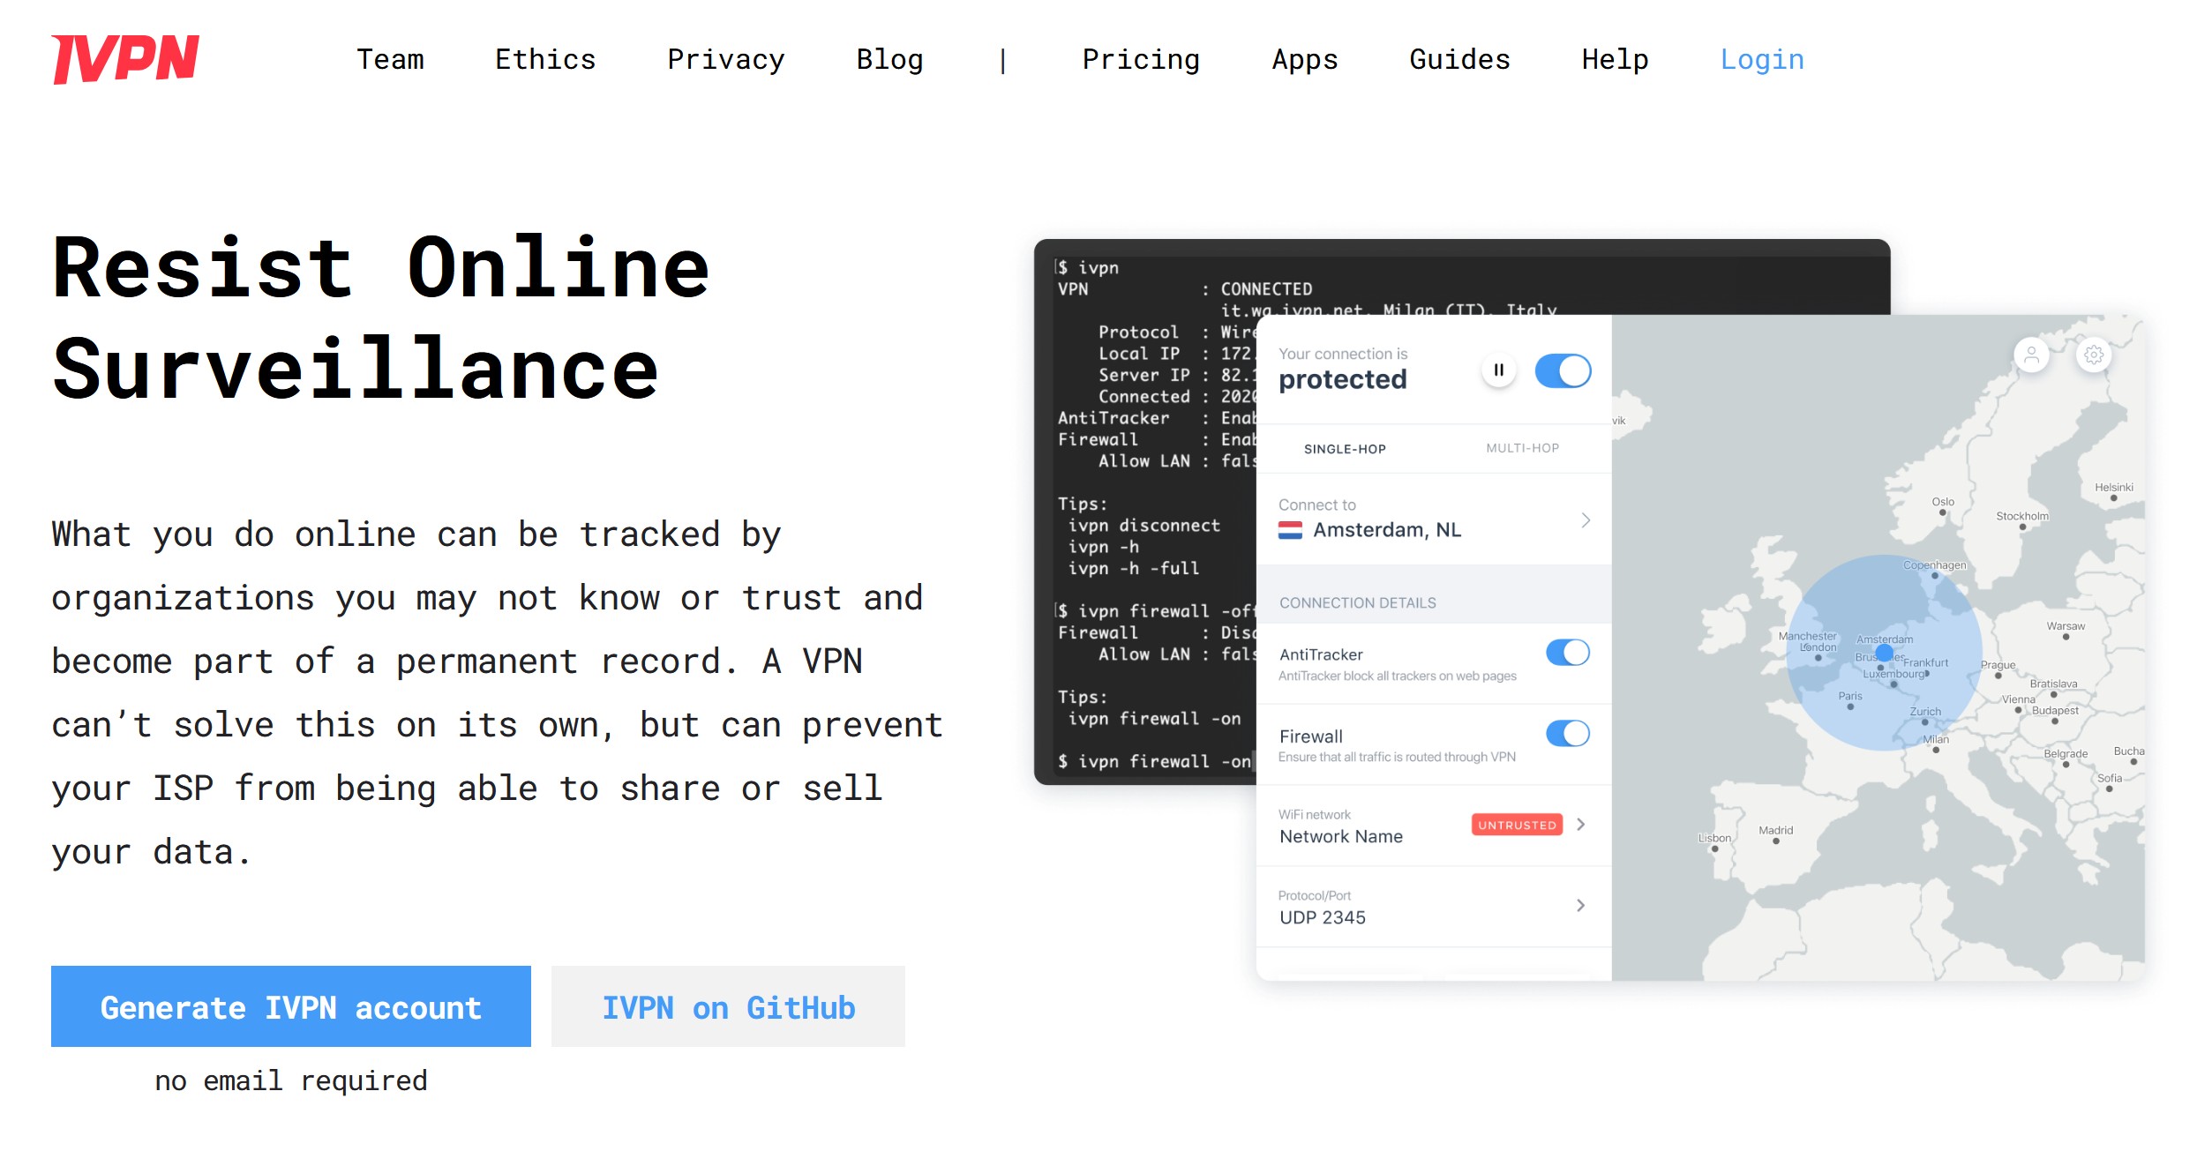2197x1166 pixels.
Task: Click Generate IVPN account button
Action: point(291,1006)
